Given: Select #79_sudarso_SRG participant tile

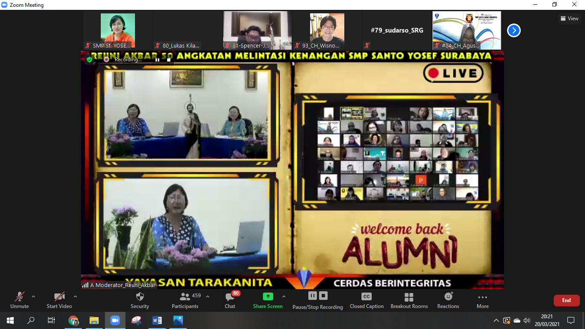Looking at the screenshot, I should tap(397, 30).
